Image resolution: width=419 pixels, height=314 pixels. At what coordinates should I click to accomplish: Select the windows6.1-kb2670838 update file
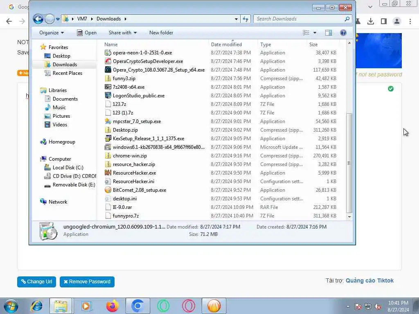click(159, 147)
